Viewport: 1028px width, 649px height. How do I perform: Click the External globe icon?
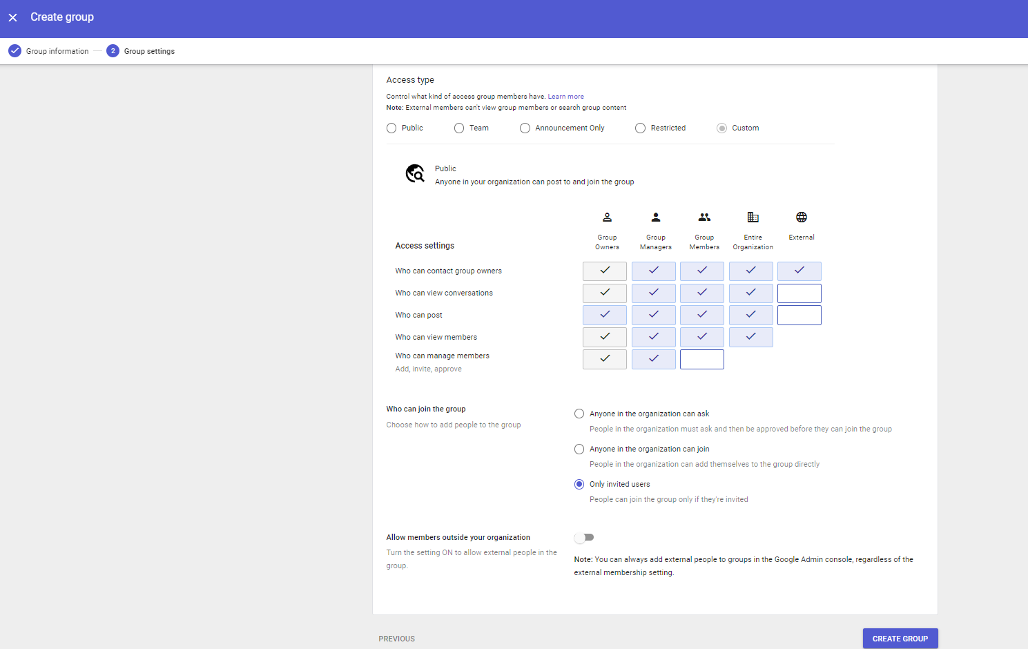tap(801, 217)
